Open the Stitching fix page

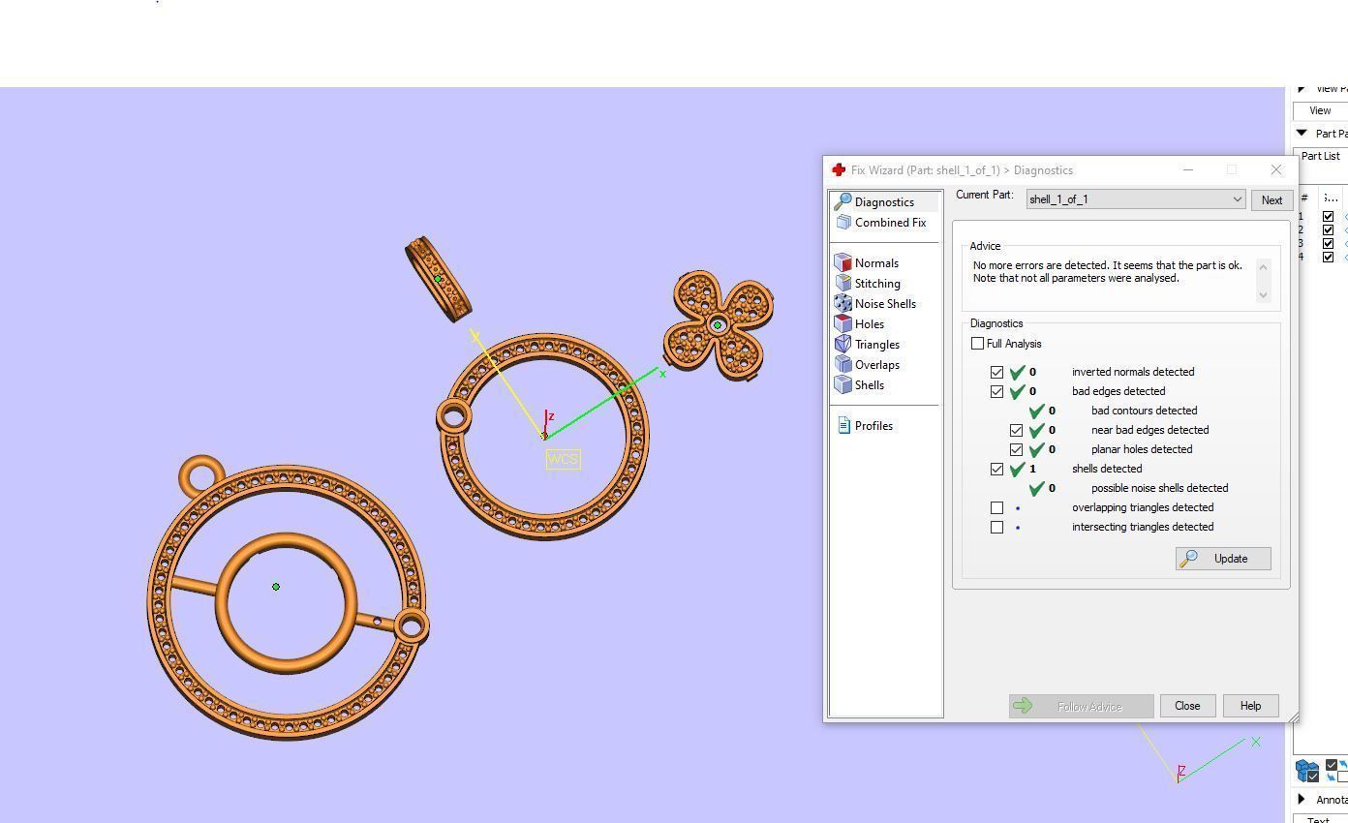[x=877, y=284]
